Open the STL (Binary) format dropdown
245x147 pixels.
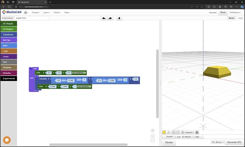tap(218, 142)
